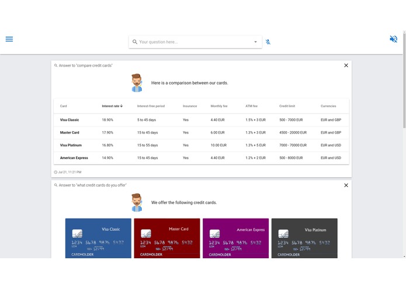This screenshot has width=406, height=288.
Task: Close the 'compare credit cards' answer card
Action: (346, 65)
